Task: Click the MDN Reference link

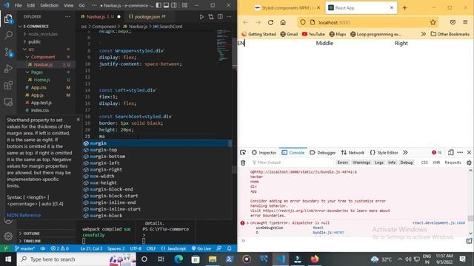Action: click(24, 215)
